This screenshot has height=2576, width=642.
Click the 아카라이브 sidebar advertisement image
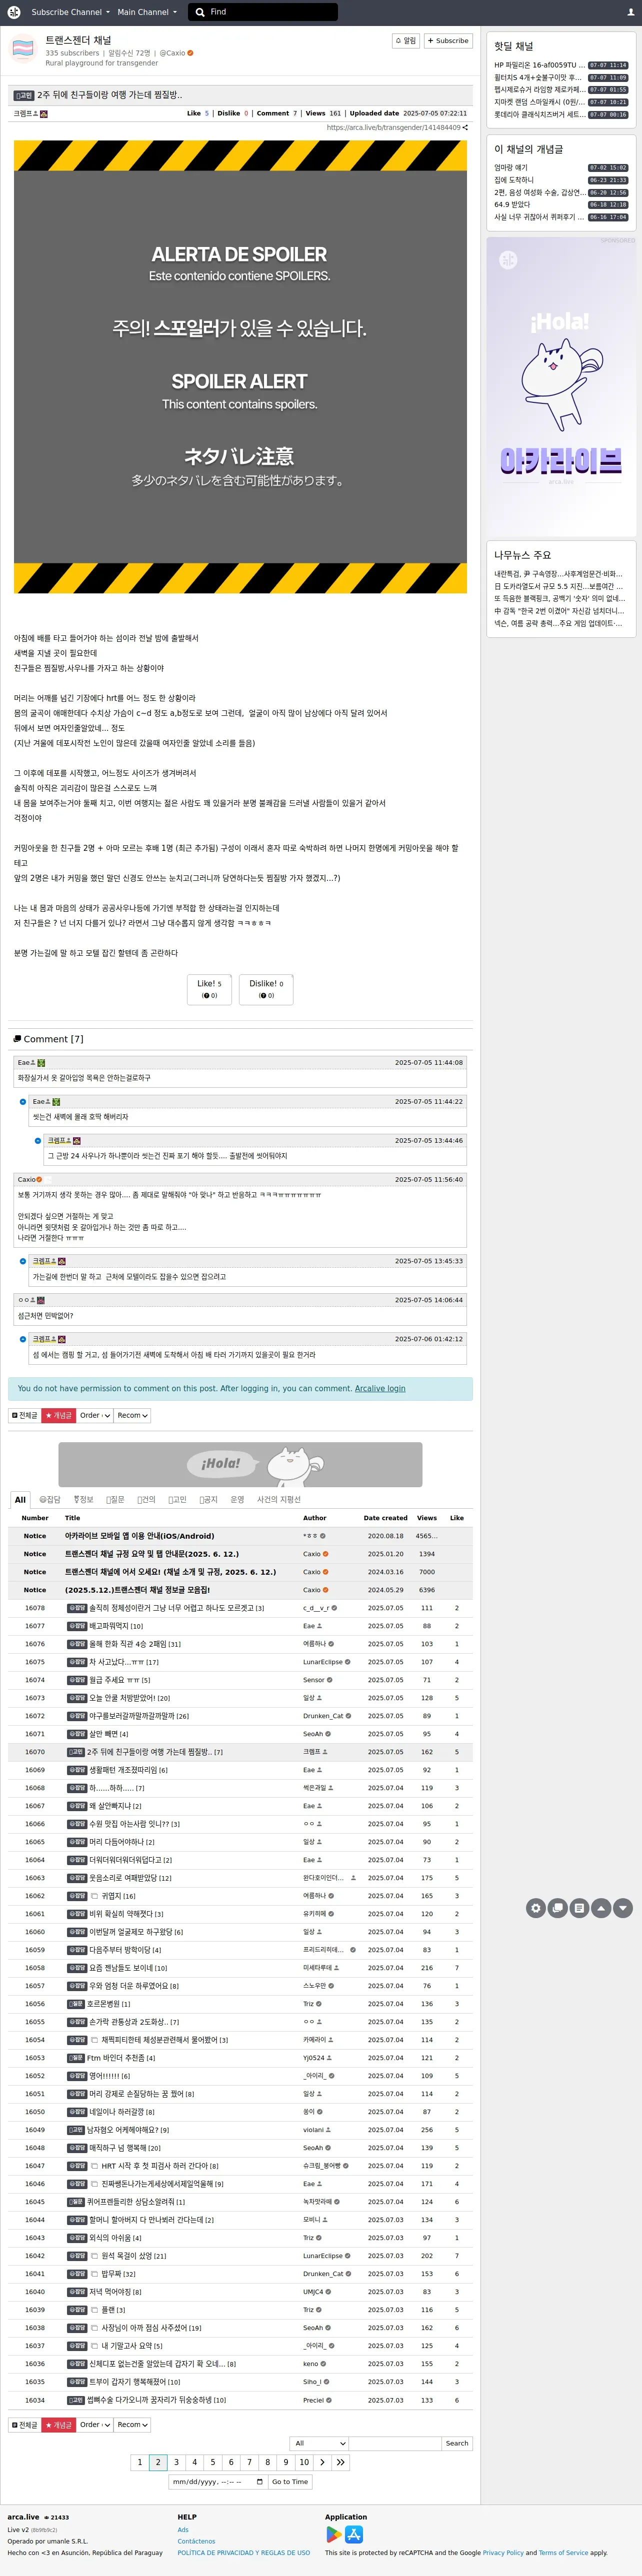click(x=561, y=388)
